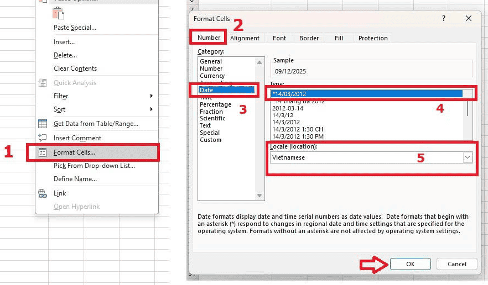The height and width of the screenshot is (285, 488).
Task: Click the help question mark in Format Cells
Action: 444,18
